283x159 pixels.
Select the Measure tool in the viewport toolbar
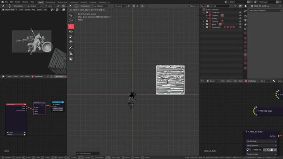pos(71,53)
